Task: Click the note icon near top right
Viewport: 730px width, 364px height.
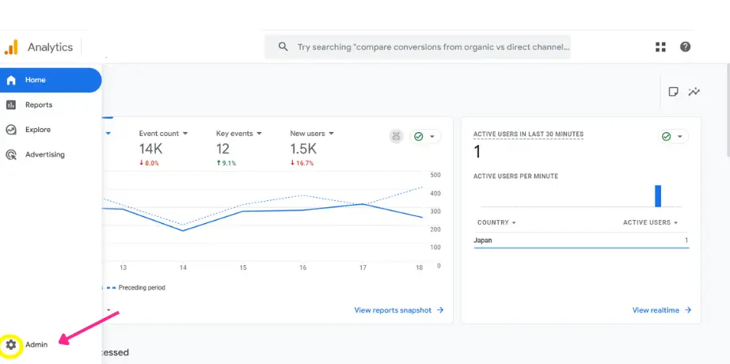Action: [673, 92]
